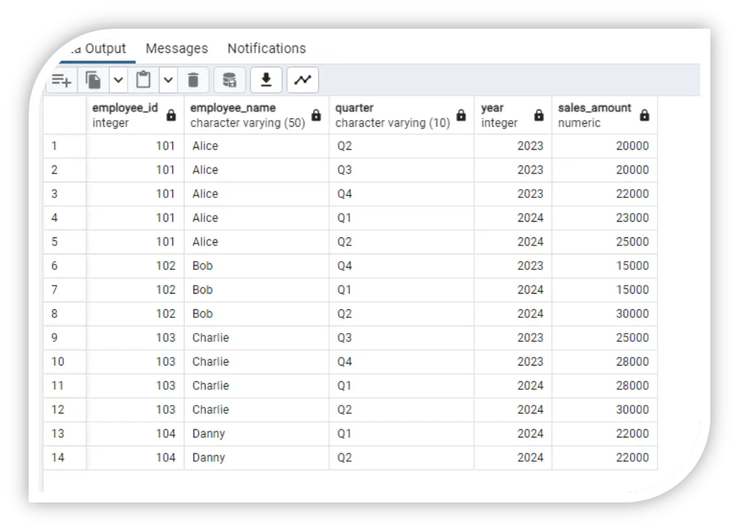
Task: Click the Save Data Changes icon
Action: click(229, 79)
